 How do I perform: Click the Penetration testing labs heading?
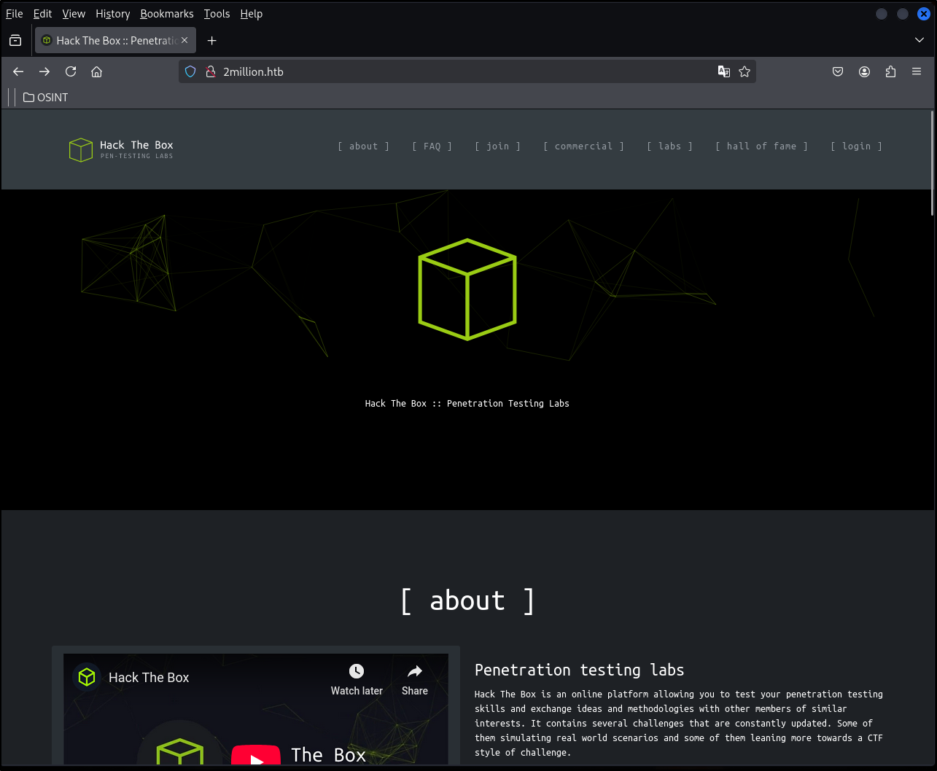pyautogui.click(x=580, y=670)
